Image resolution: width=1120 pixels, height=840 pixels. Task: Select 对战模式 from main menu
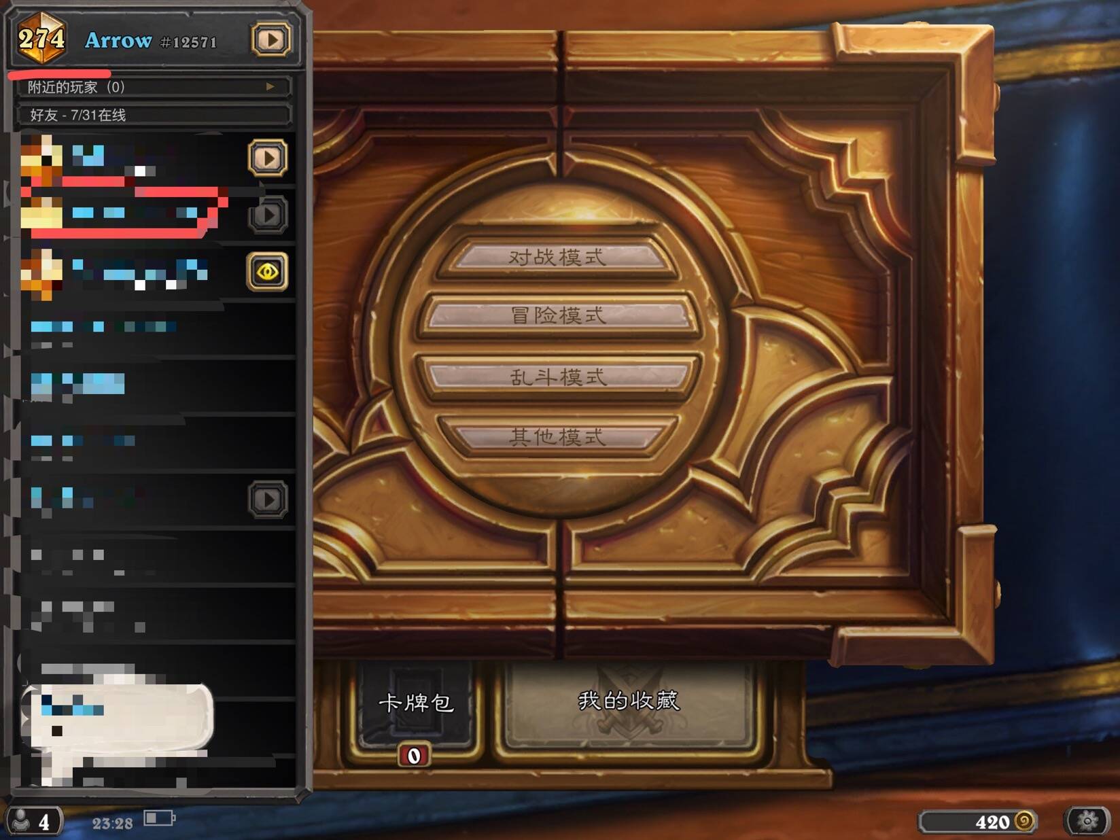557,257
